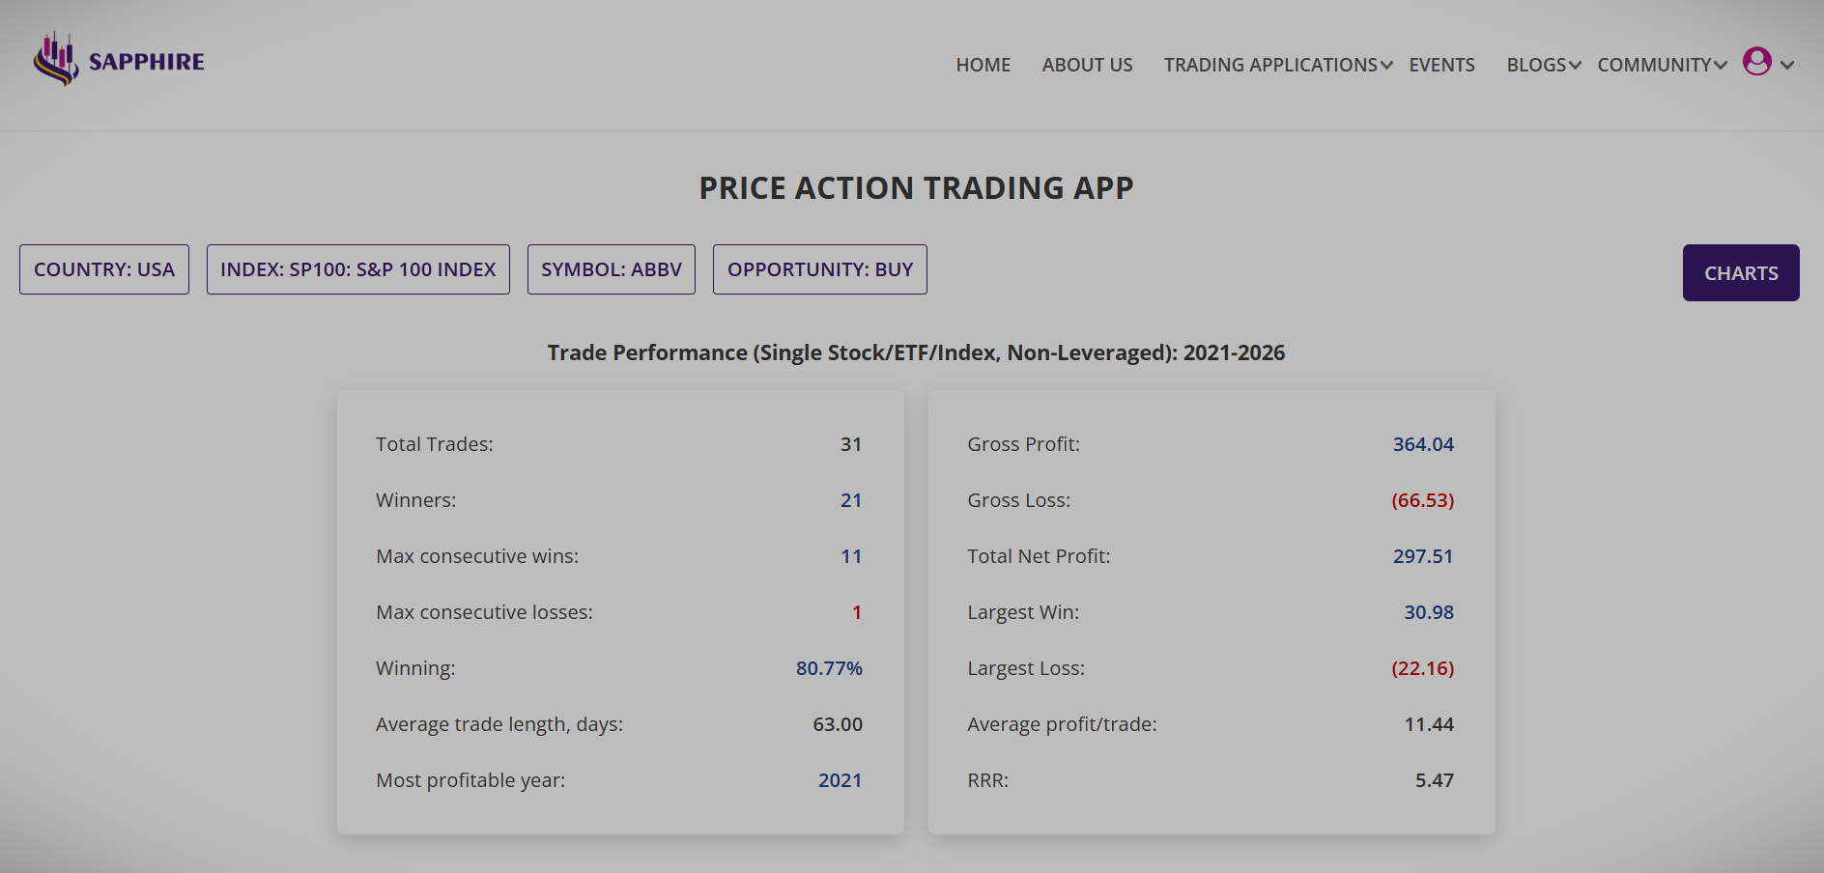
Task: Open the Blogs dropdown chevron
Action: coord(1575,66)
